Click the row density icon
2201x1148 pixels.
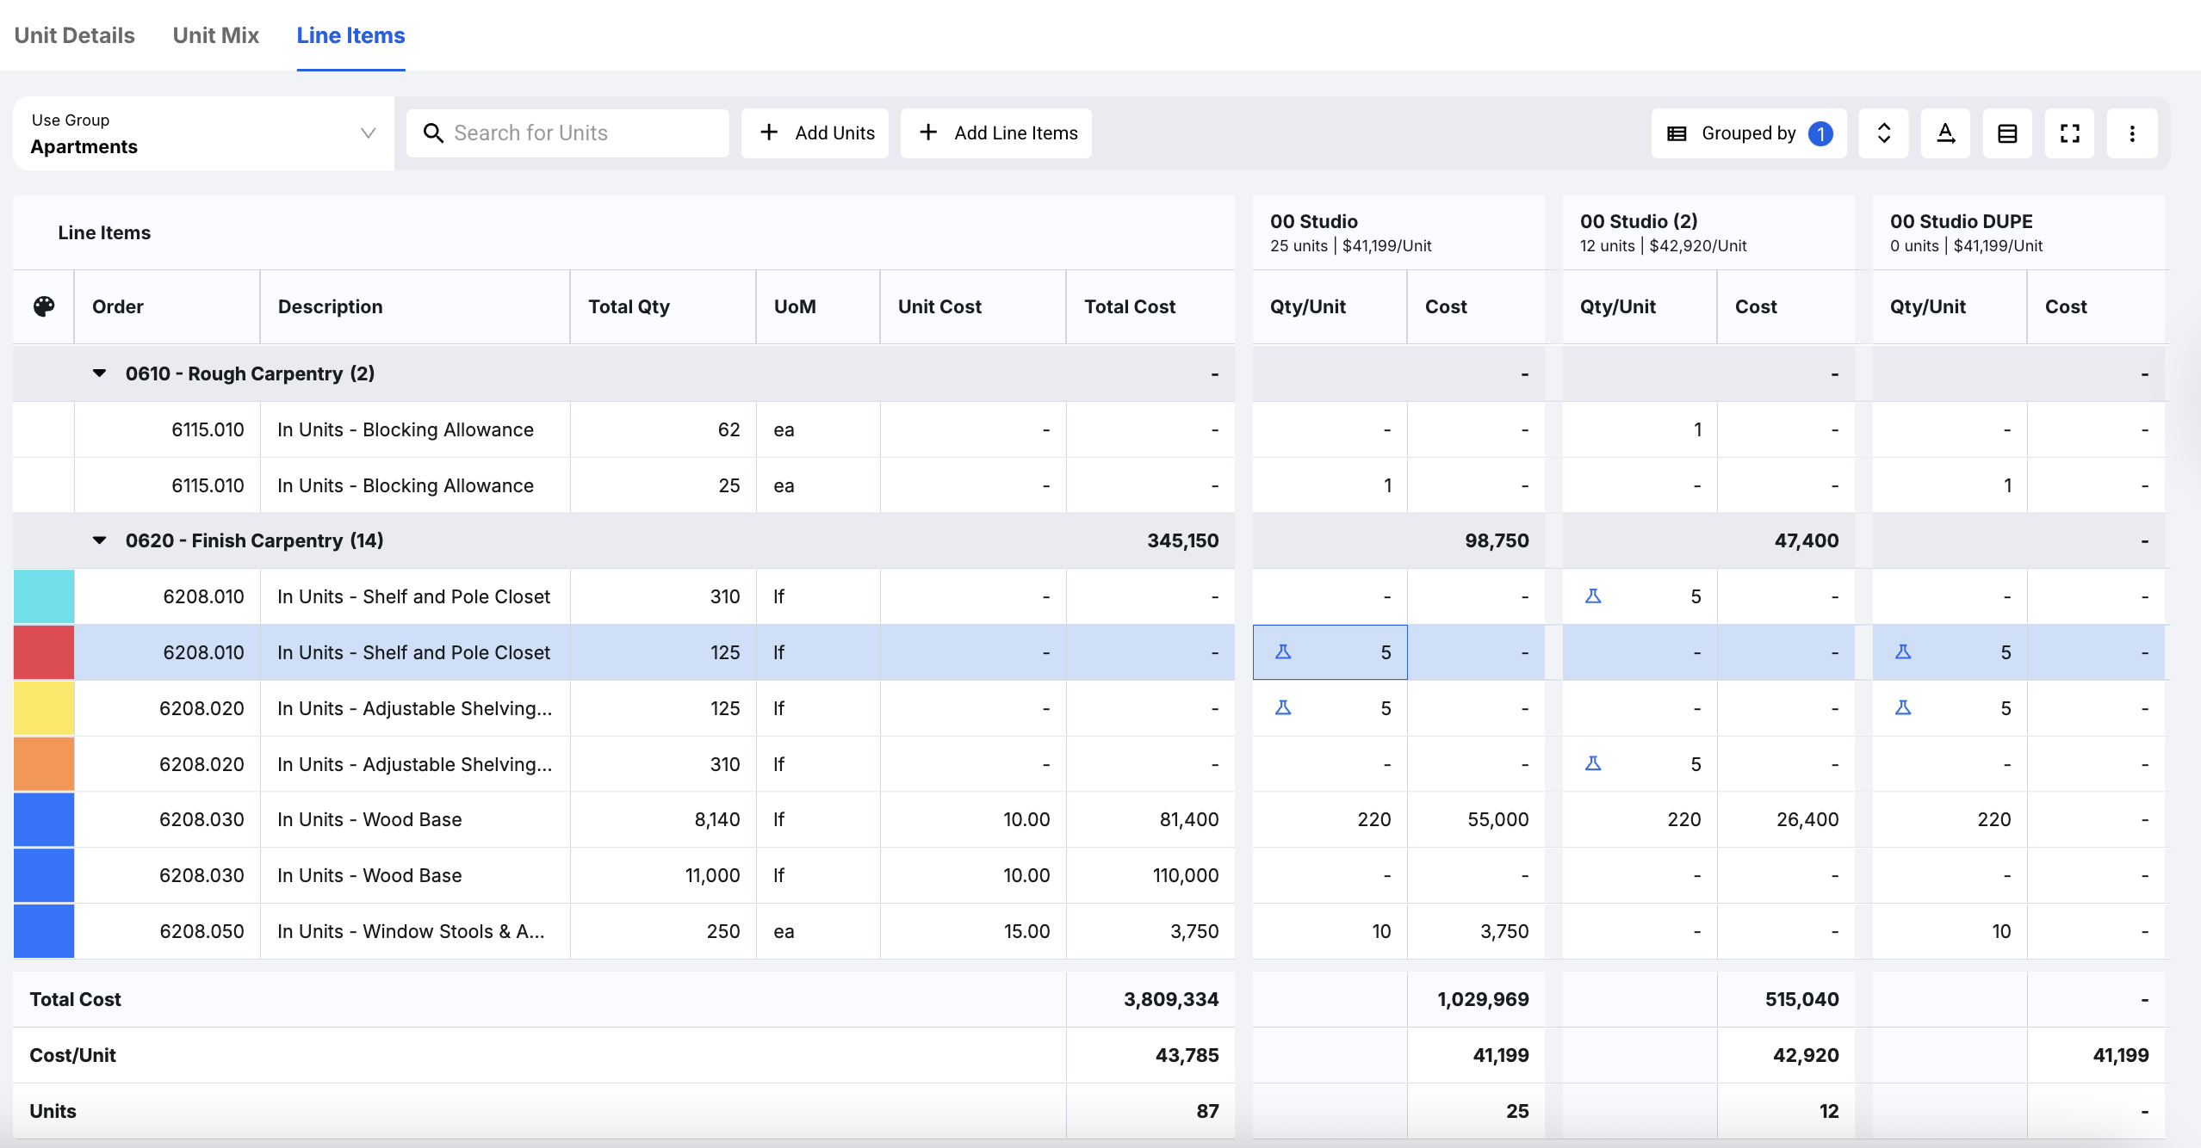(2007, 133)
